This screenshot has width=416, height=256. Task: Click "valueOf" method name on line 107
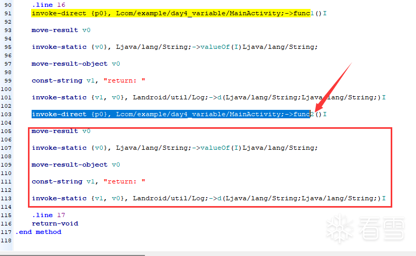click(215, 148)
